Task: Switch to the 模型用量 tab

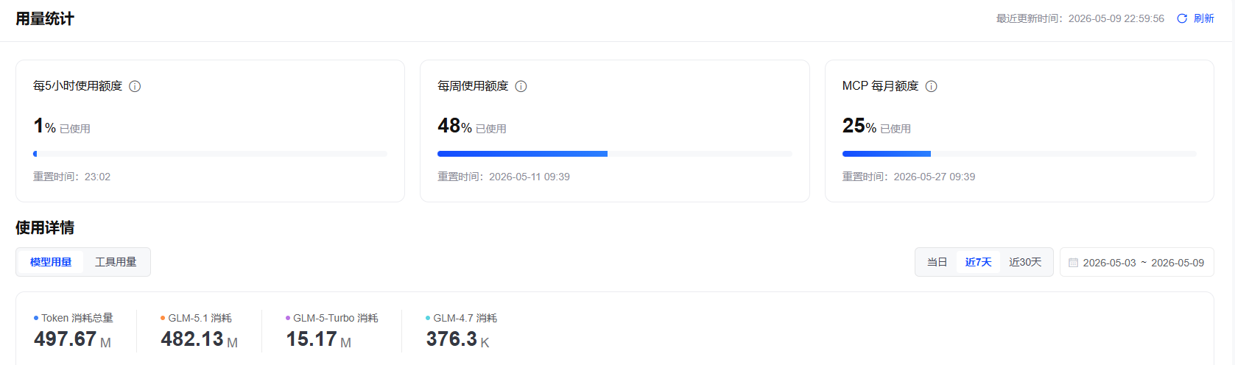Action: tap(51, 262)
